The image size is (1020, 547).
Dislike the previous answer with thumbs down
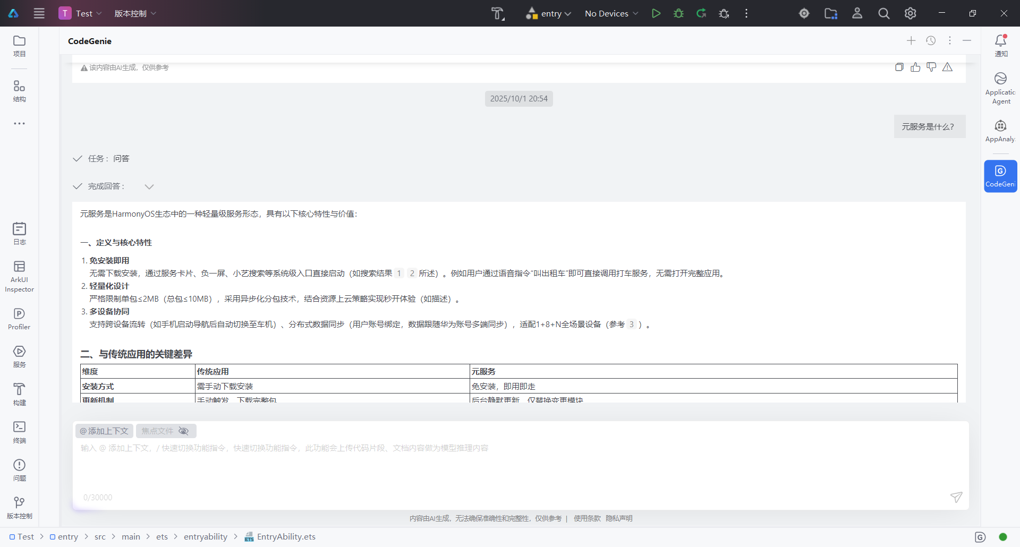click(x=931, y=67)
